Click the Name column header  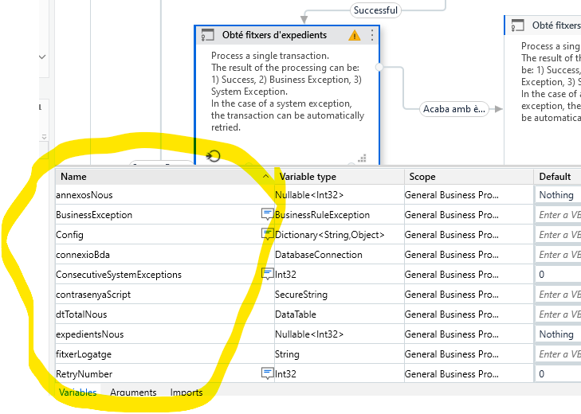[165, 176]
